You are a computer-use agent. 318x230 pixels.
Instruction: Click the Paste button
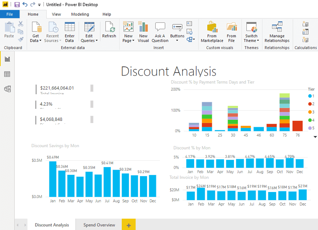click(9, 30)
